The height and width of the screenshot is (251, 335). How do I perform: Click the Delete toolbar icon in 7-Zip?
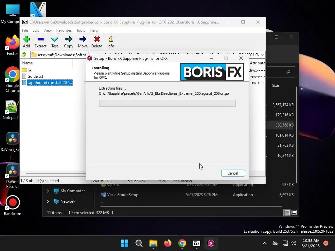coord(97,42)
